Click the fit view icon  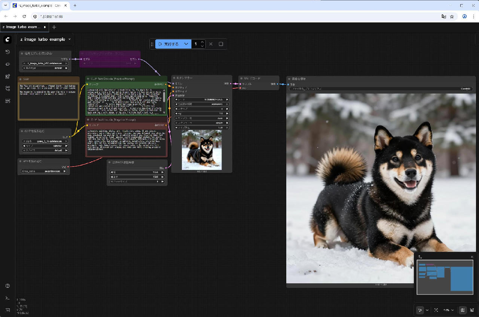click(x=436, y=310)
